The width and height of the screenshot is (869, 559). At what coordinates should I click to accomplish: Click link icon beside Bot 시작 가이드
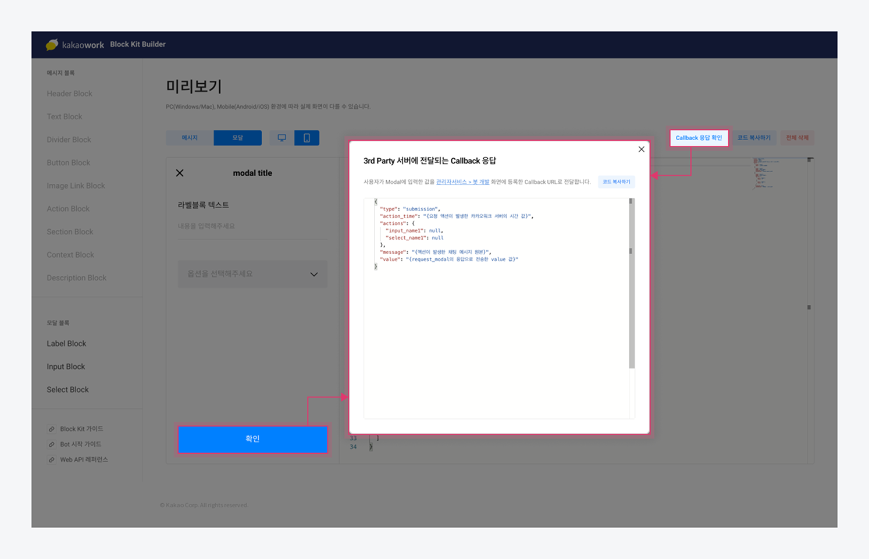click(x=51, y=444)
